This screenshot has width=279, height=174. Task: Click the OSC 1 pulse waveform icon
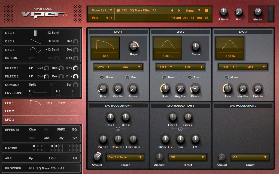click(x=35, y=33)
